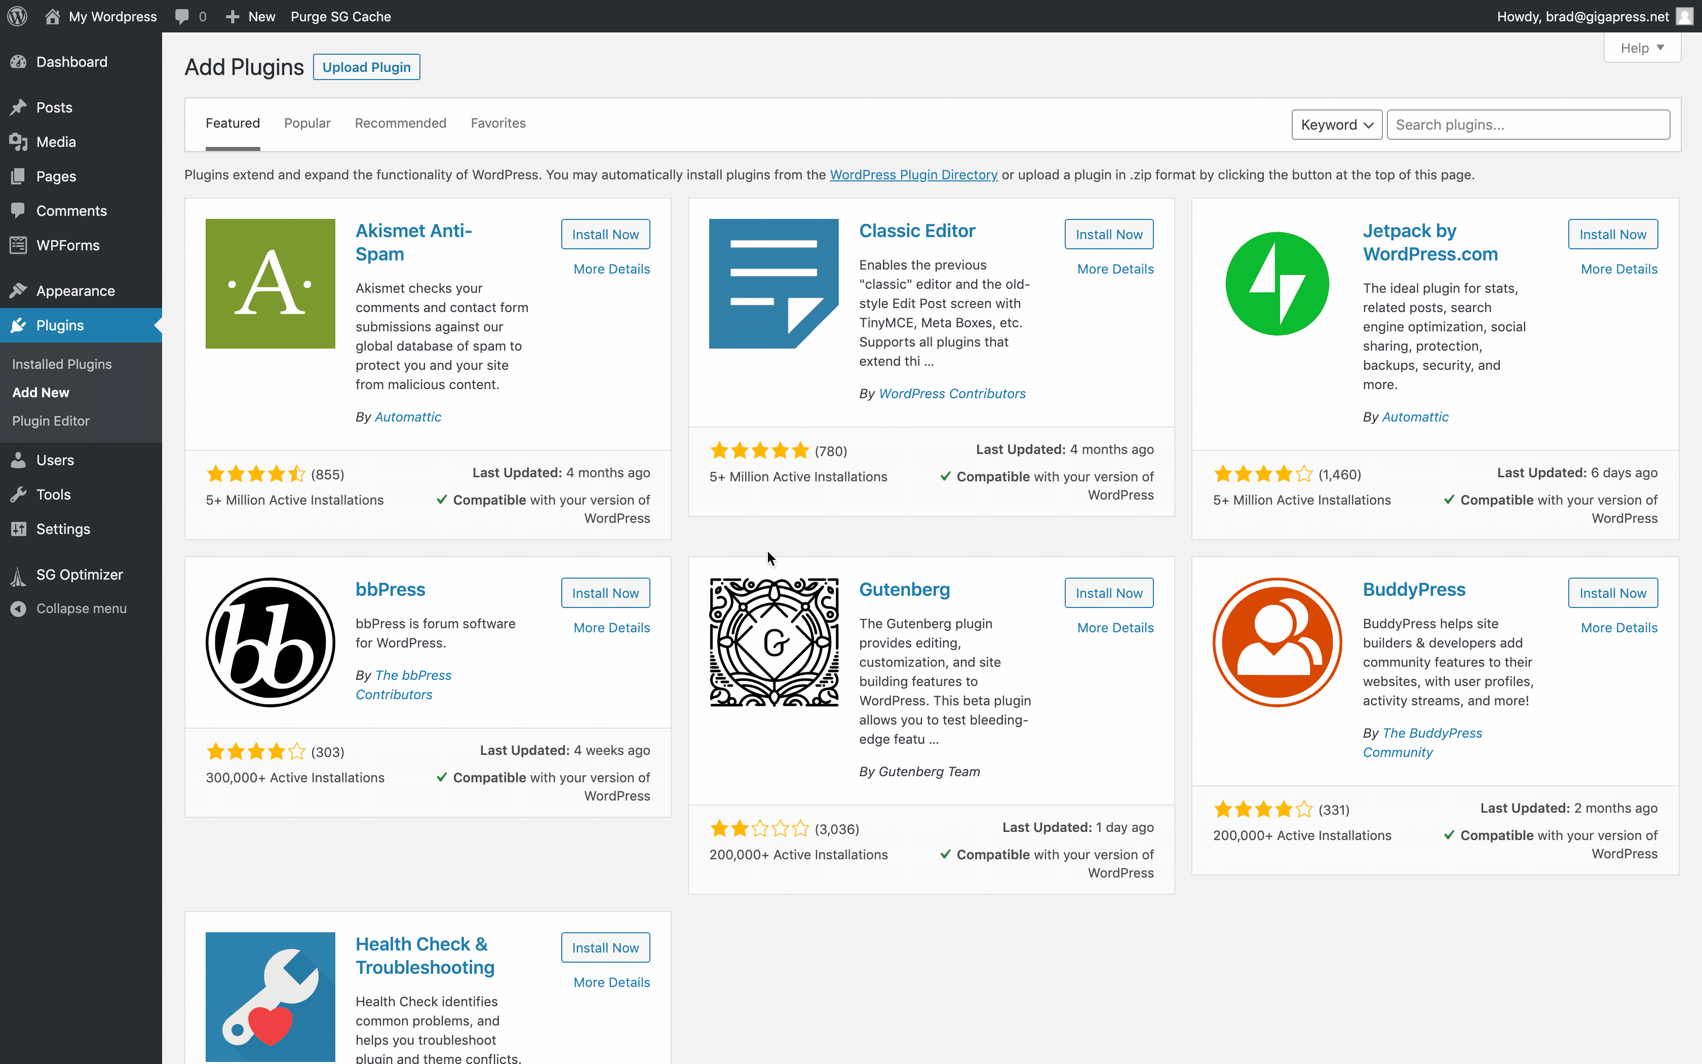Click the Gutenberg plugin logo
This screenshot has height=1064, width=1702.
773,642
